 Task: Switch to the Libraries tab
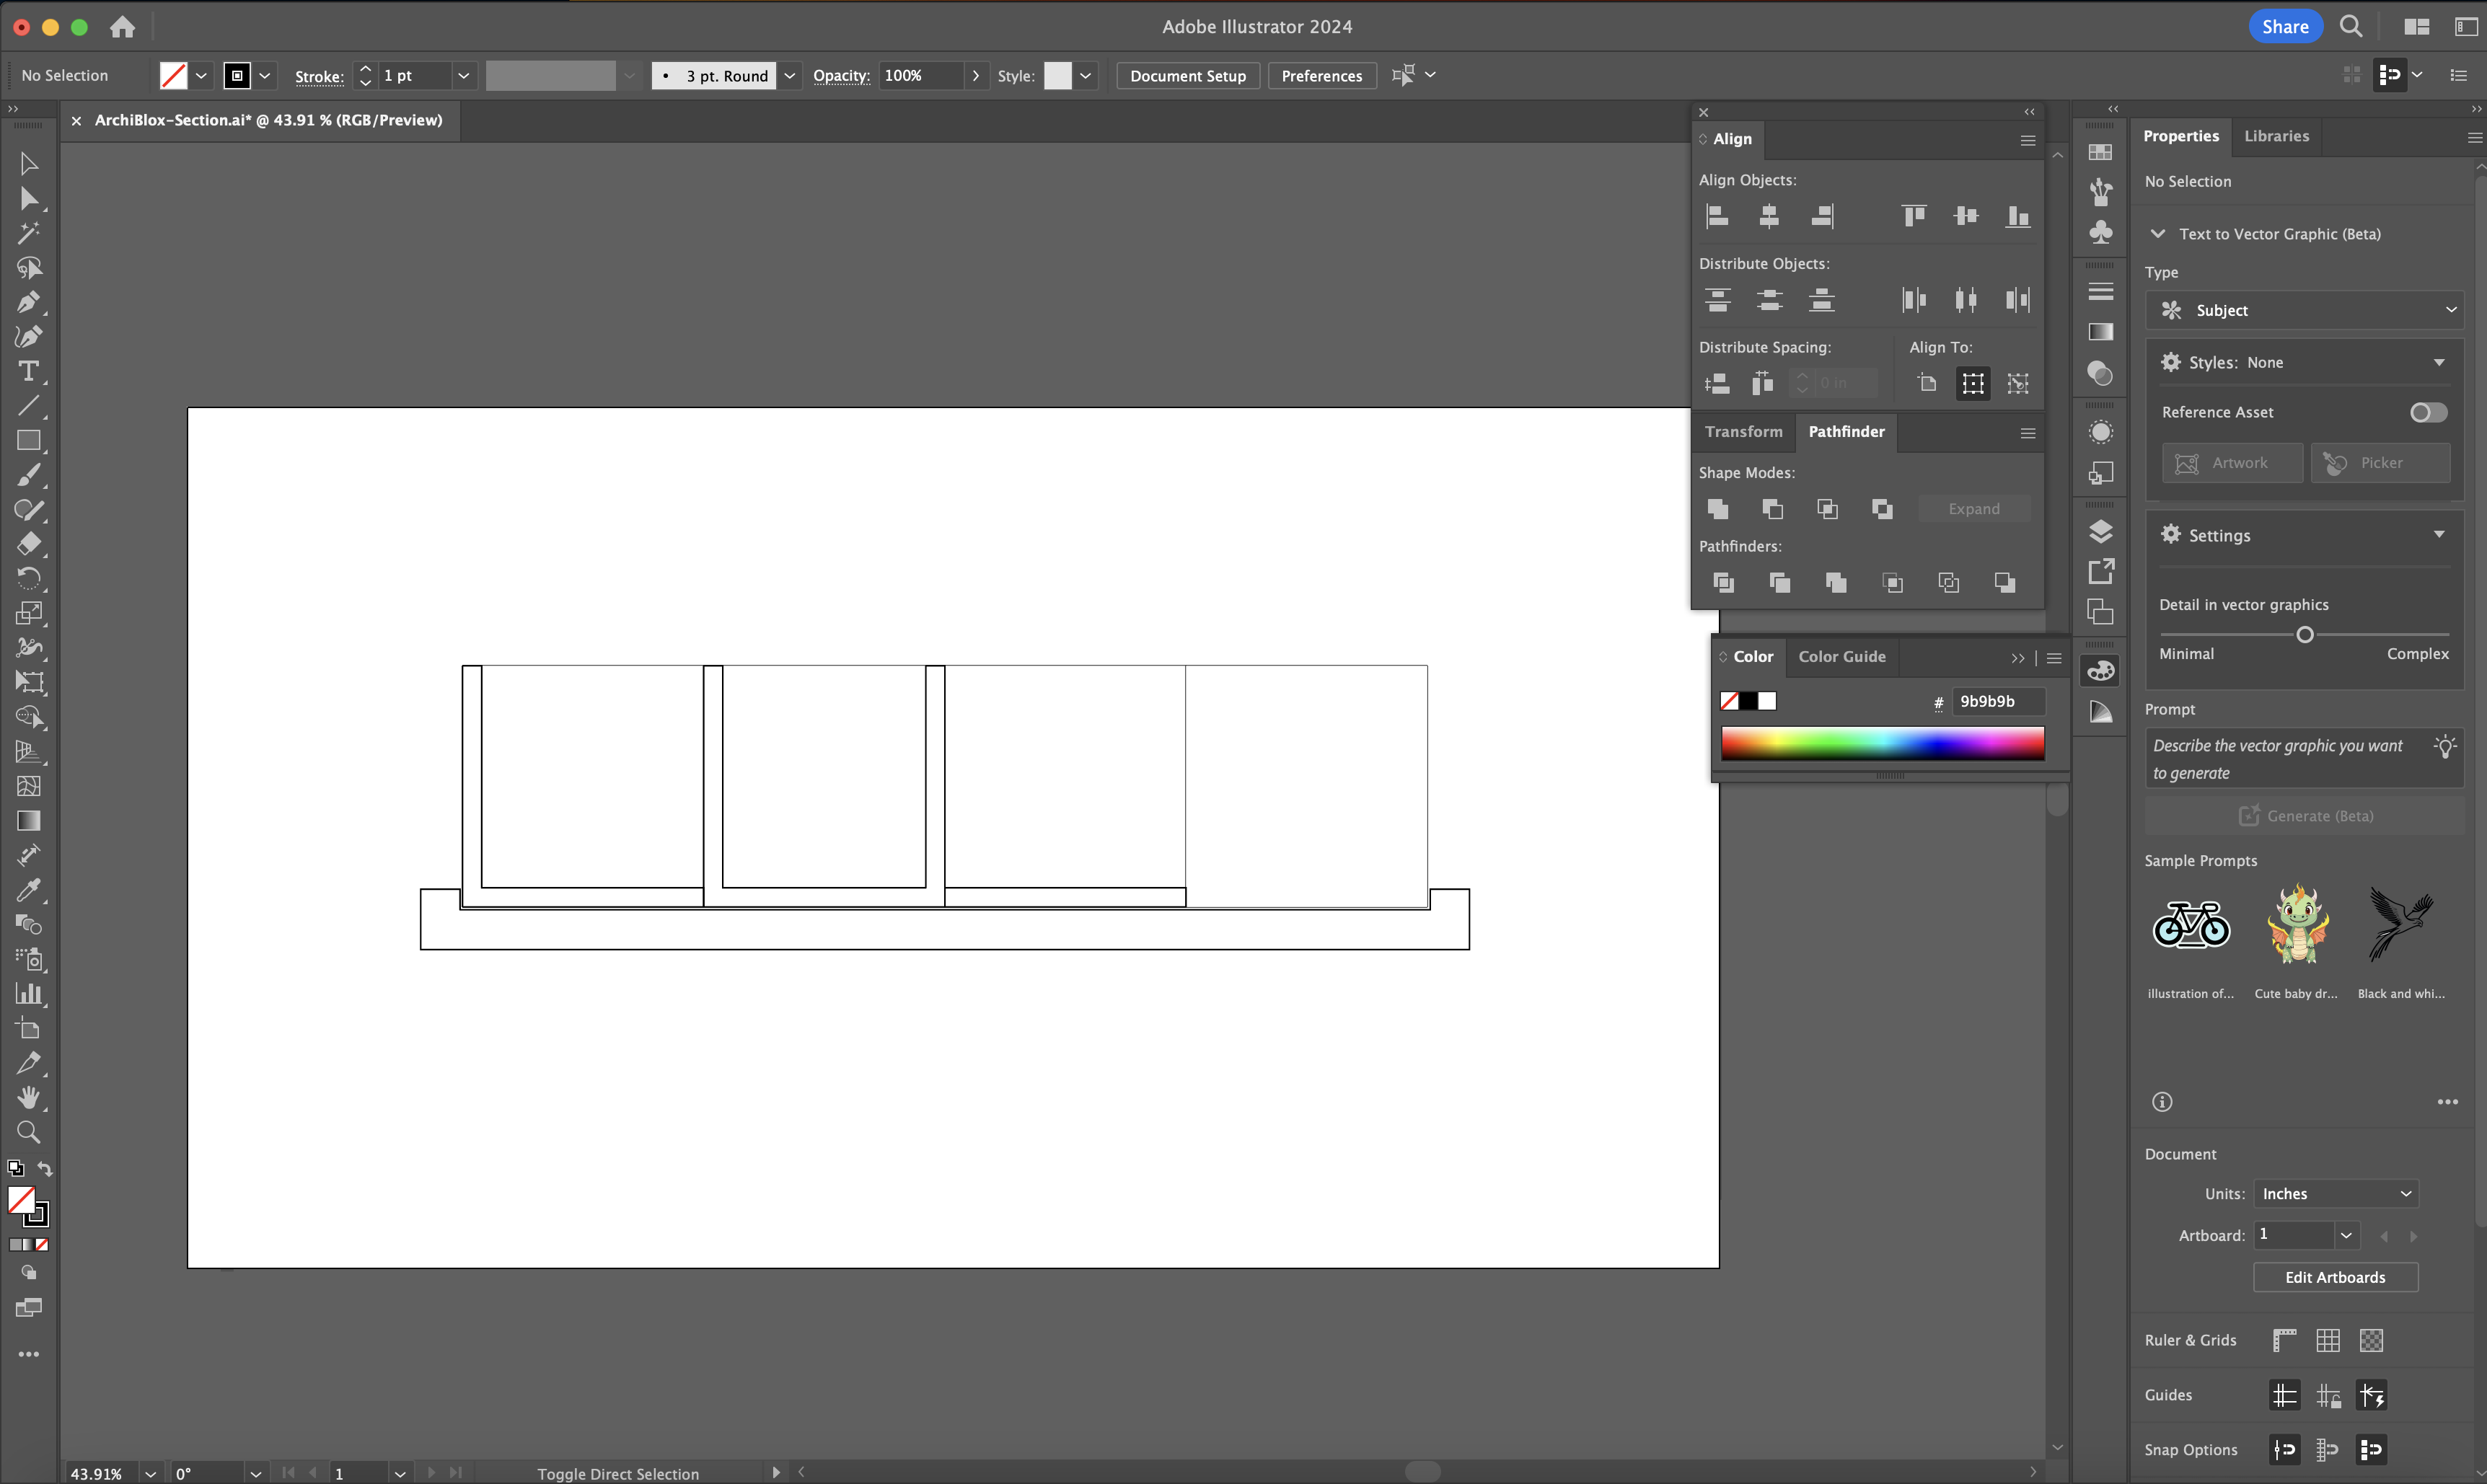pos(2276,136)
